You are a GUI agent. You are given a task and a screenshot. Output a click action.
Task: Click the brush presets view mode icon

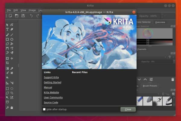click(x=173, y=94)
